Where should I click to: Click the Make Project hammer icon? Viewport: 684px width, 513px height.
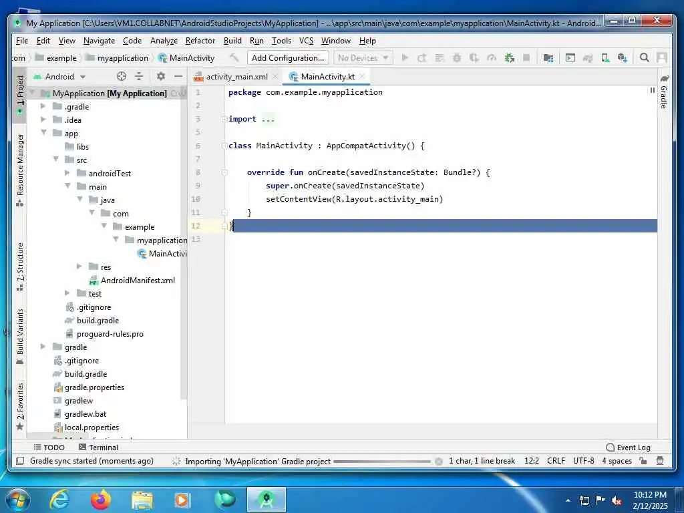coord(234,57)
